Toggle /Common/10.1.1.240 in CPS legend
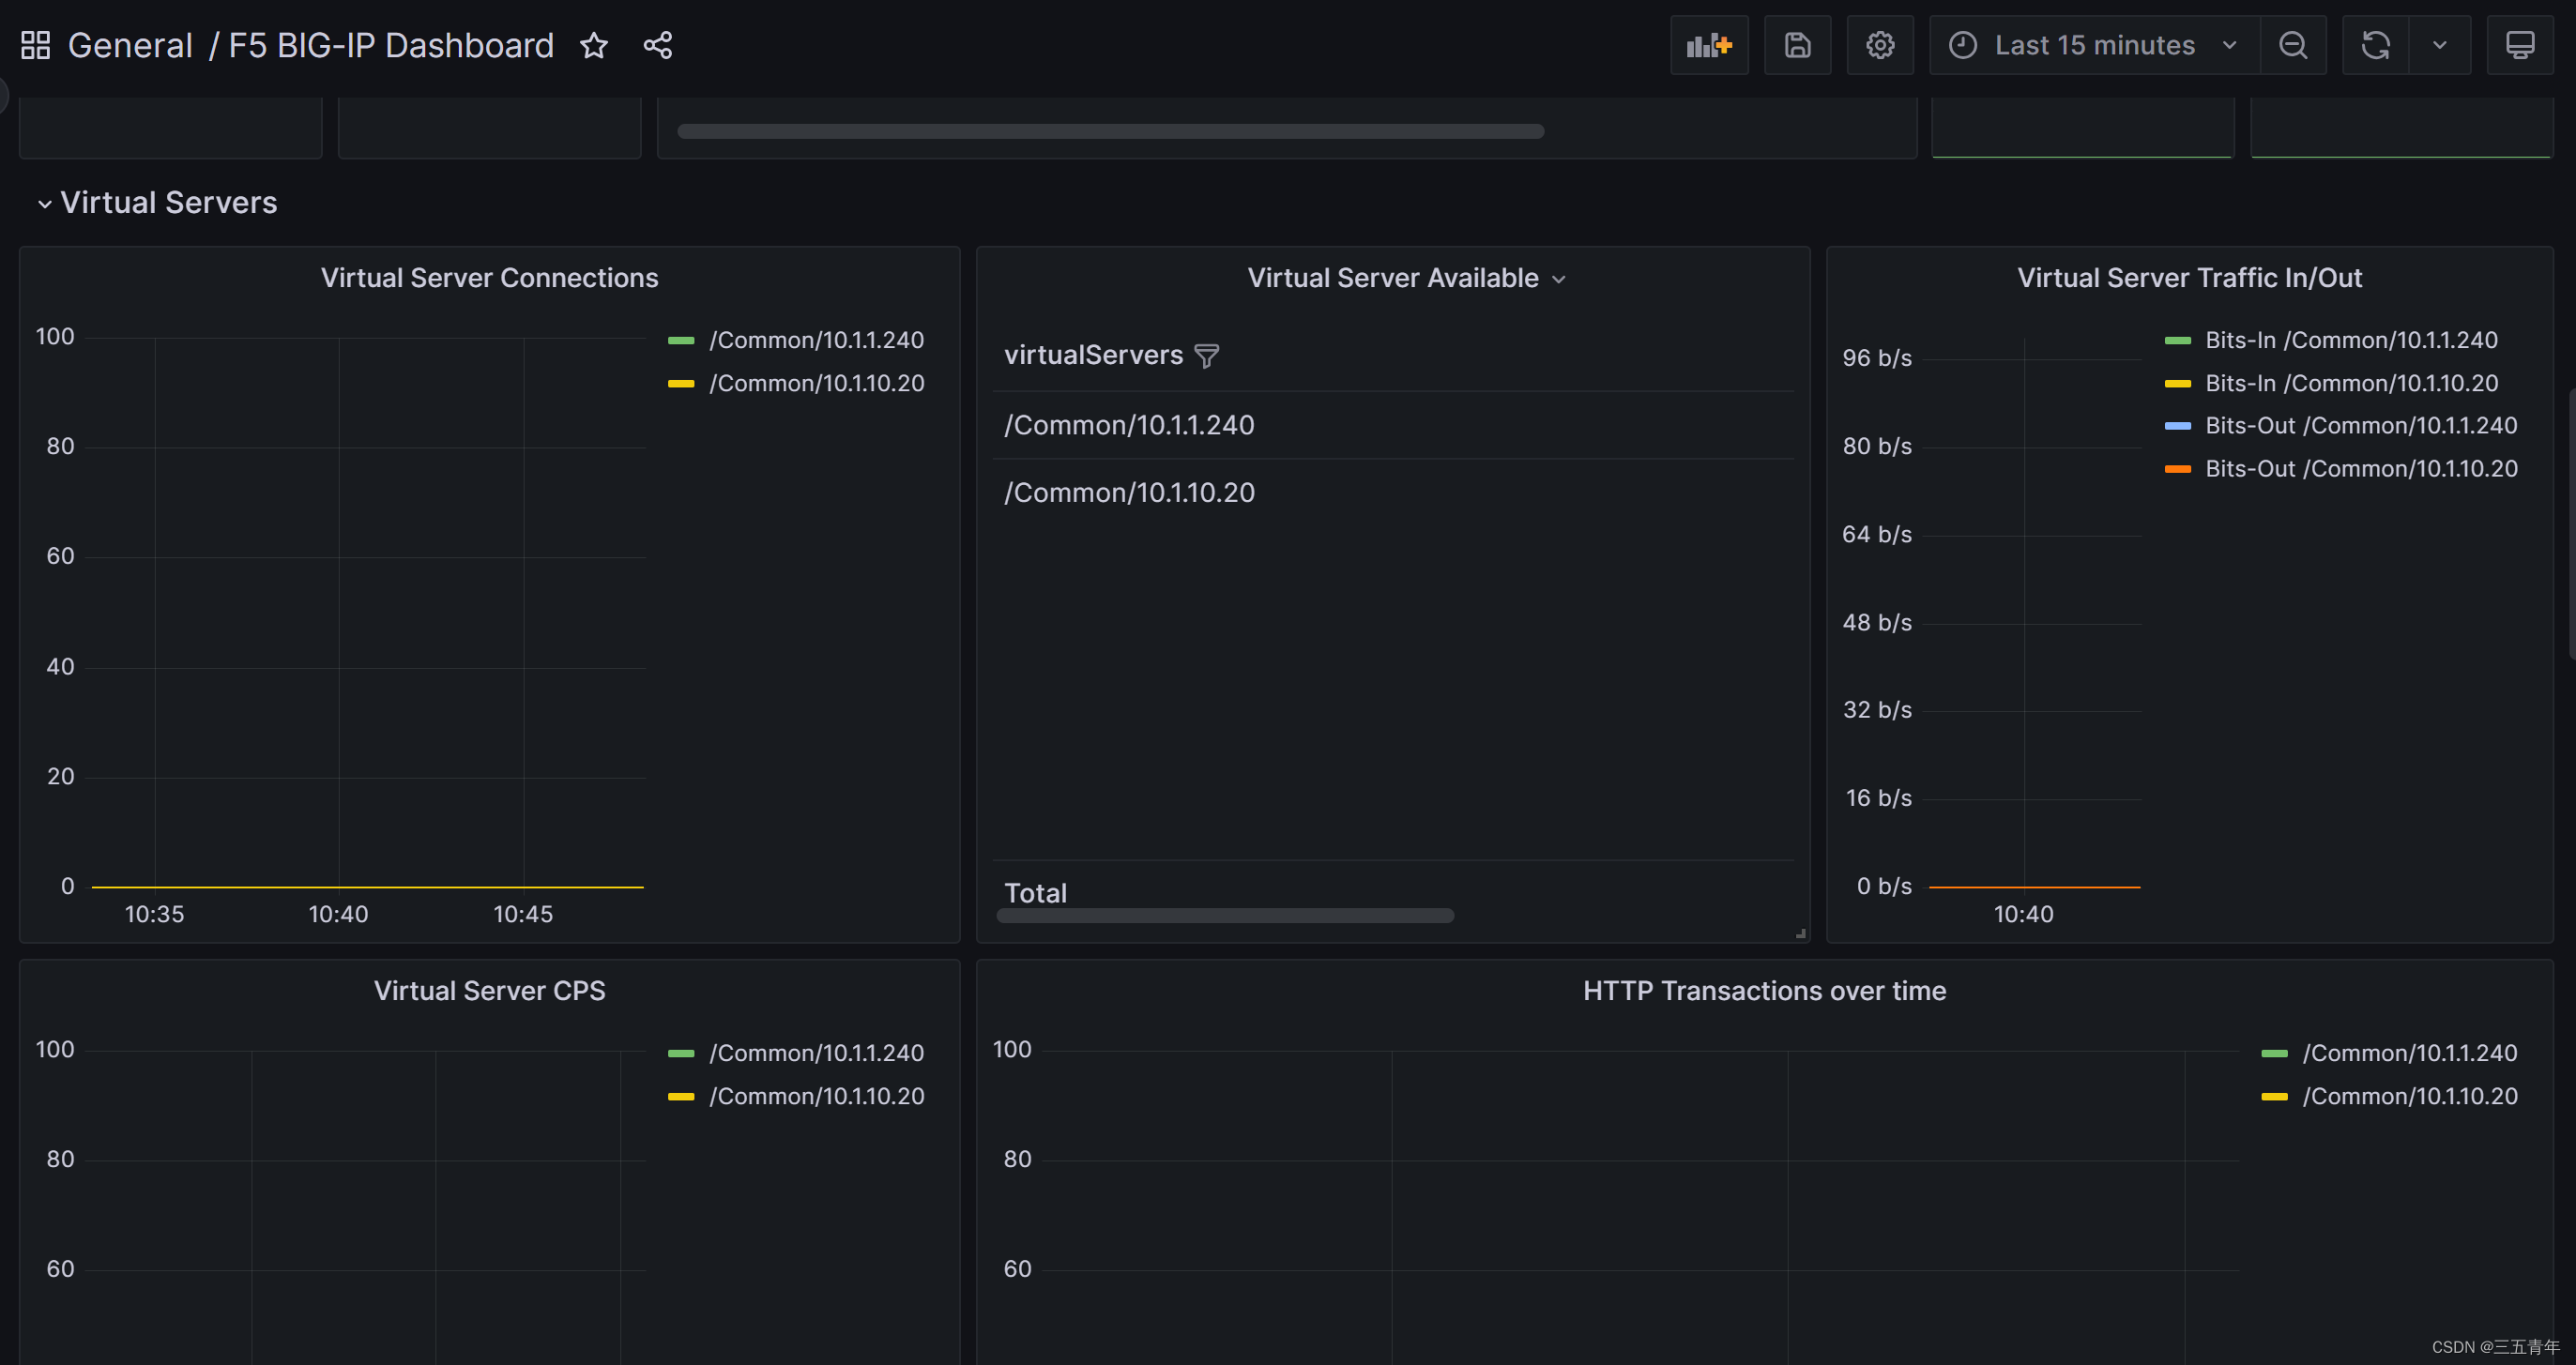 point(816,1053)
